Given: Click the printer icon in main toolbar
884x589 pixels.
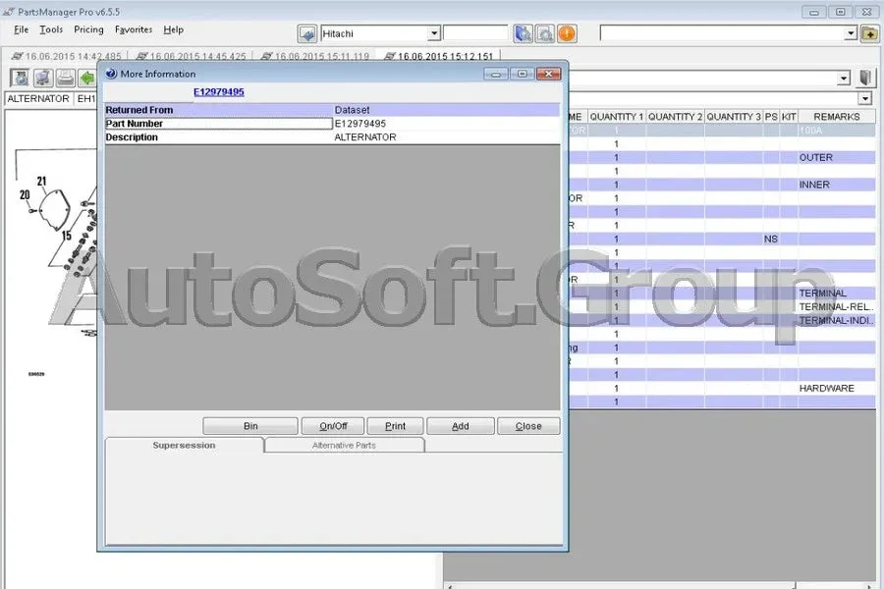Looking at the screenshot, I should 65,78.
